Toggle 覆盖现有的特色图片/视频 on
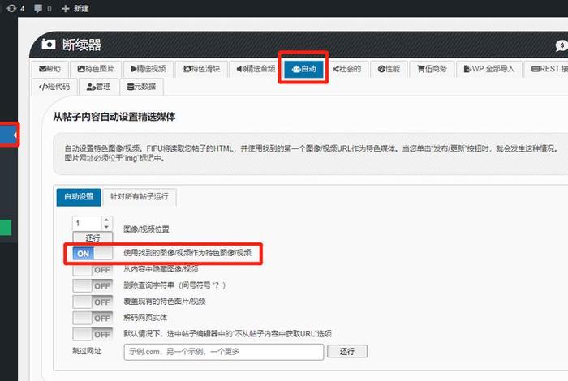 tap(93, 302)
